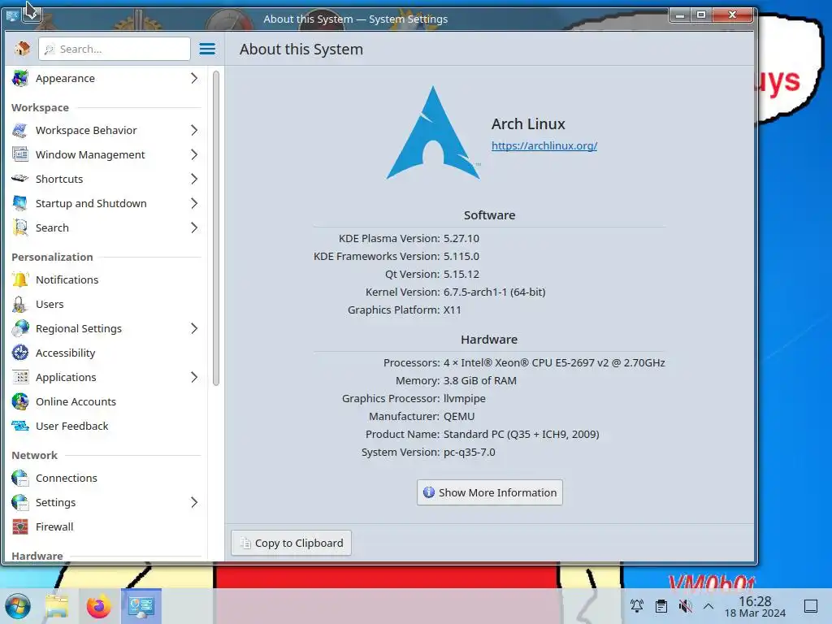Click the sidebar vertical scrollbar
The height and width of the screenshot is (624, 832).
click(x=216, y=228)
